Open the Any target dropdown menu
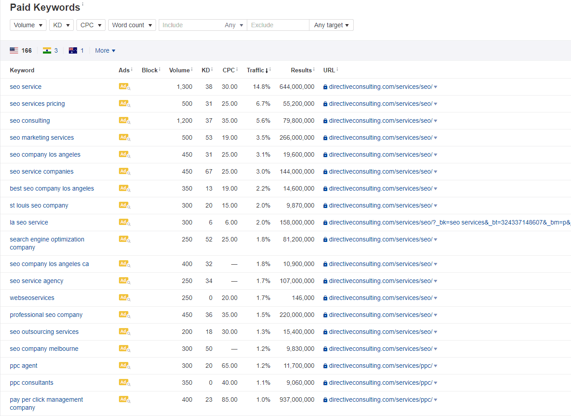Image resolution: width=571 pixels, height=416 pixels. pos(331,25)
